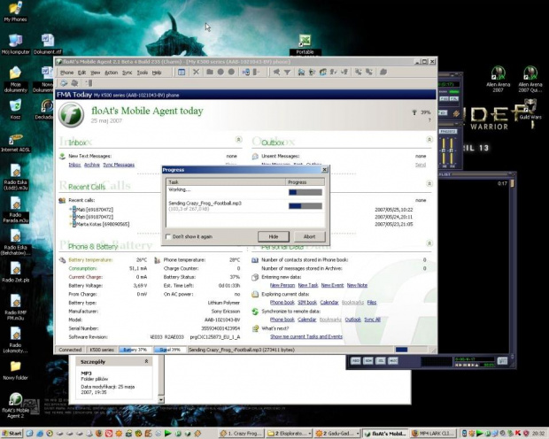Click the Sync All link
Screen dimensions: 549x439
[x=372, y=320]
